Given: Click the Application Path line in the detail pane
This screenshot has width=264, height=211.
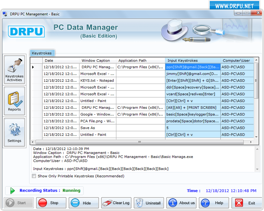Looking at the screenshot, I should pyautogui.click(x=113, y=157).
